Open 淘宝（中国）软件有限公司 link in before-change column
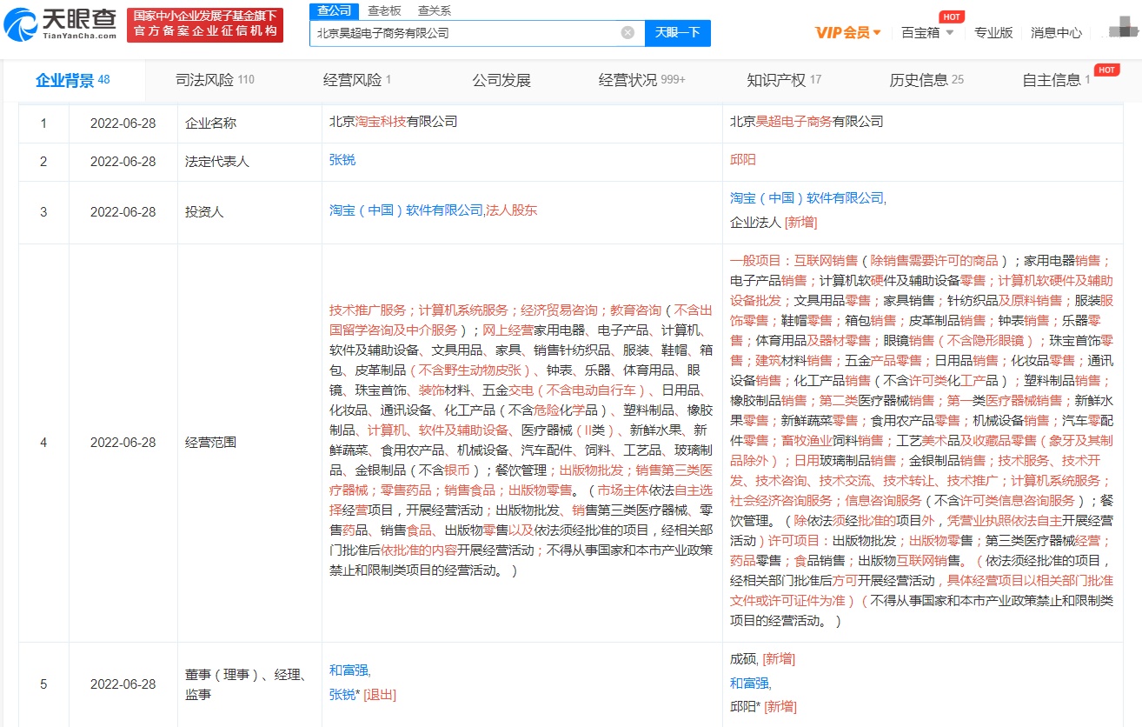This screenshot has height=727, width=1142. pyautogui.click(x=406, y=210)
